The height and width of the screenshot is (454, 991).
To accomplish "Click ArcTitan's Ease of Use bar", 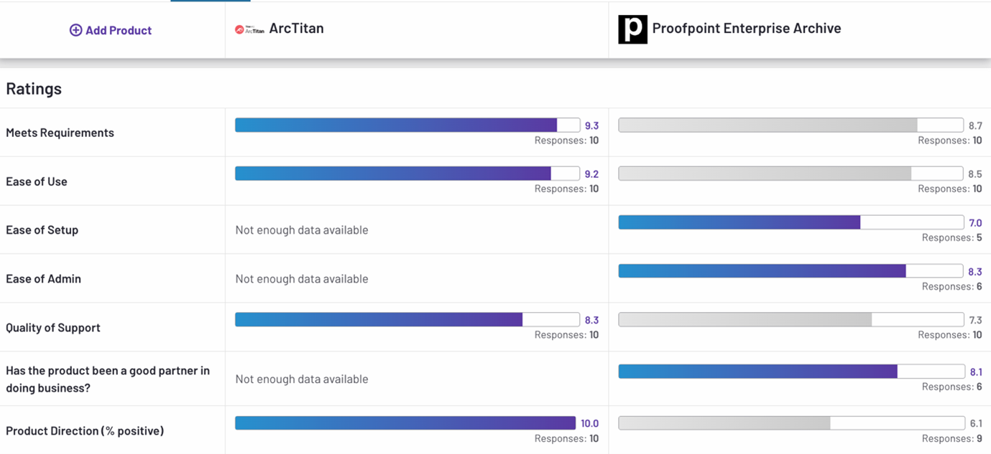I will (x=407, y=174).
